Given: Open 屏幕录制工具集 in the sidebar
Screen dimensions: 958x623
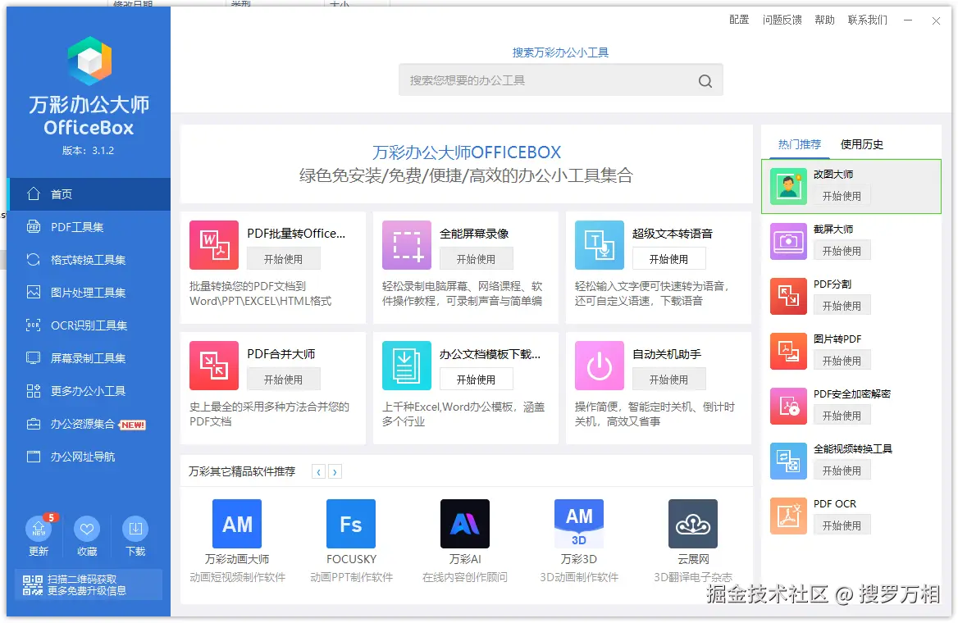Looking at the screenshot, I should coord(89,358).
